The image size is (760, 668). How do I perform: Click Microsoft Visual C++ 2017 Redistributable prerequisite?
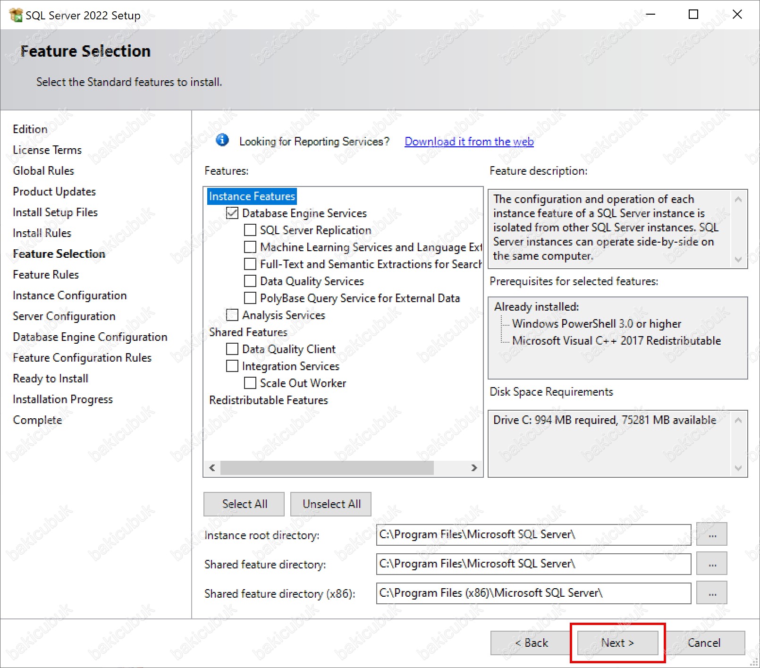click(x=616, y=341)
